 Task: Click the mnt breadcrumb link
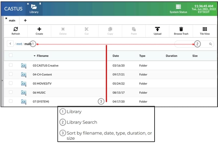pos(19,44)
